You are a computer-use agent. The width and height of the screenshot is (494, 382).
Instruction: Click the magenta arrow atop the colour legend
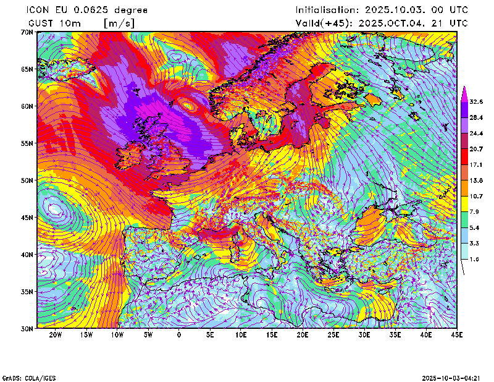coord(464,92)
